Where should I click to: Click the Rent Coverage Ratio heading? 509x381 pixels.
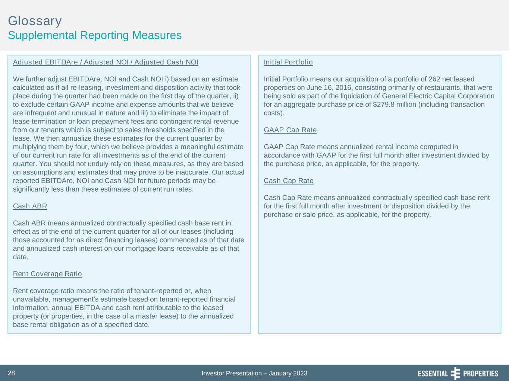pos(47,274)
